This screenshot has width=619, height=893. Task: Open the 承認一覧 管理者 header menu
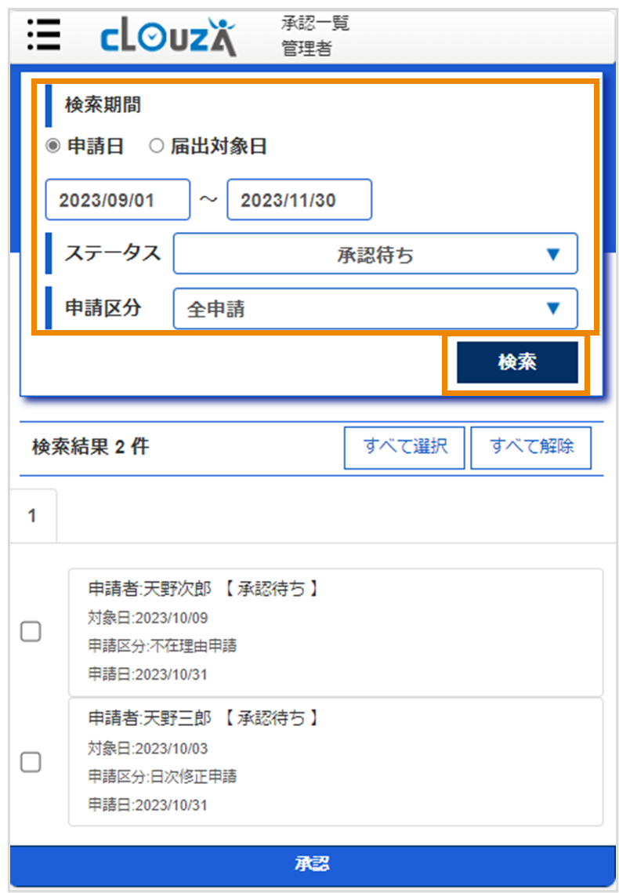[x=312, y=34]
